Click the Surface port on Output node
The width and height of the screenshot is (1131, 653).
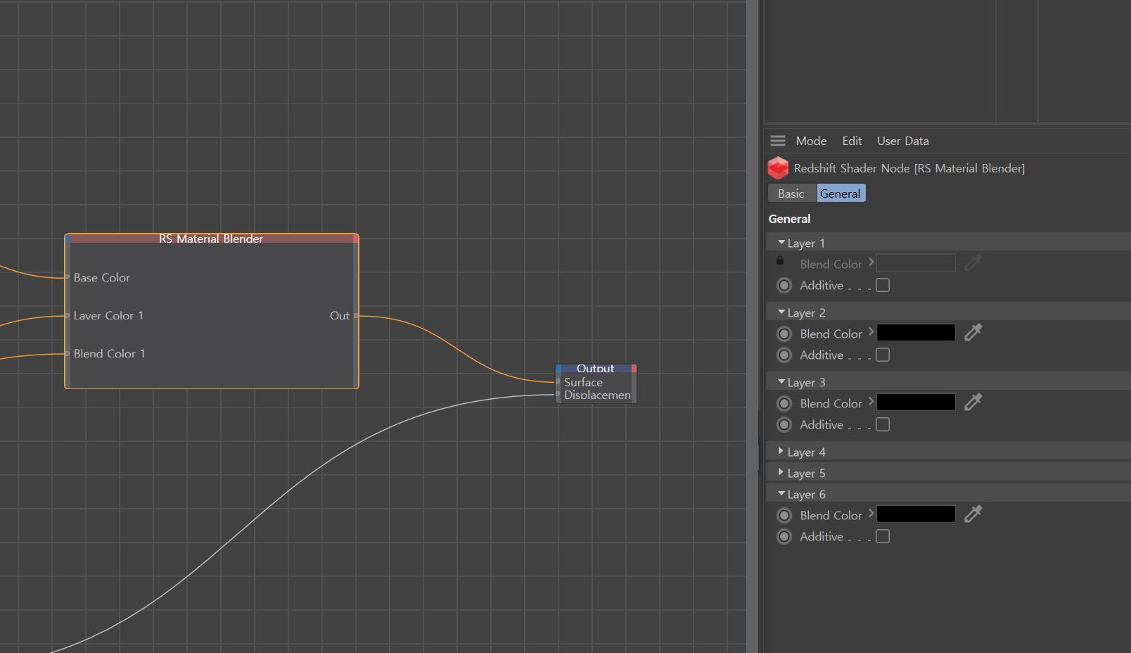tap(558, 382)
